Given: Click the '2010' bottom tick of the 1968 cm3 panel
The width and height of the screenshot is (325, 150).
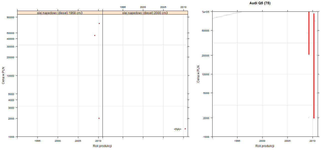Looking at the screenshot, I should pyautogui.click(x=98, y=141).
